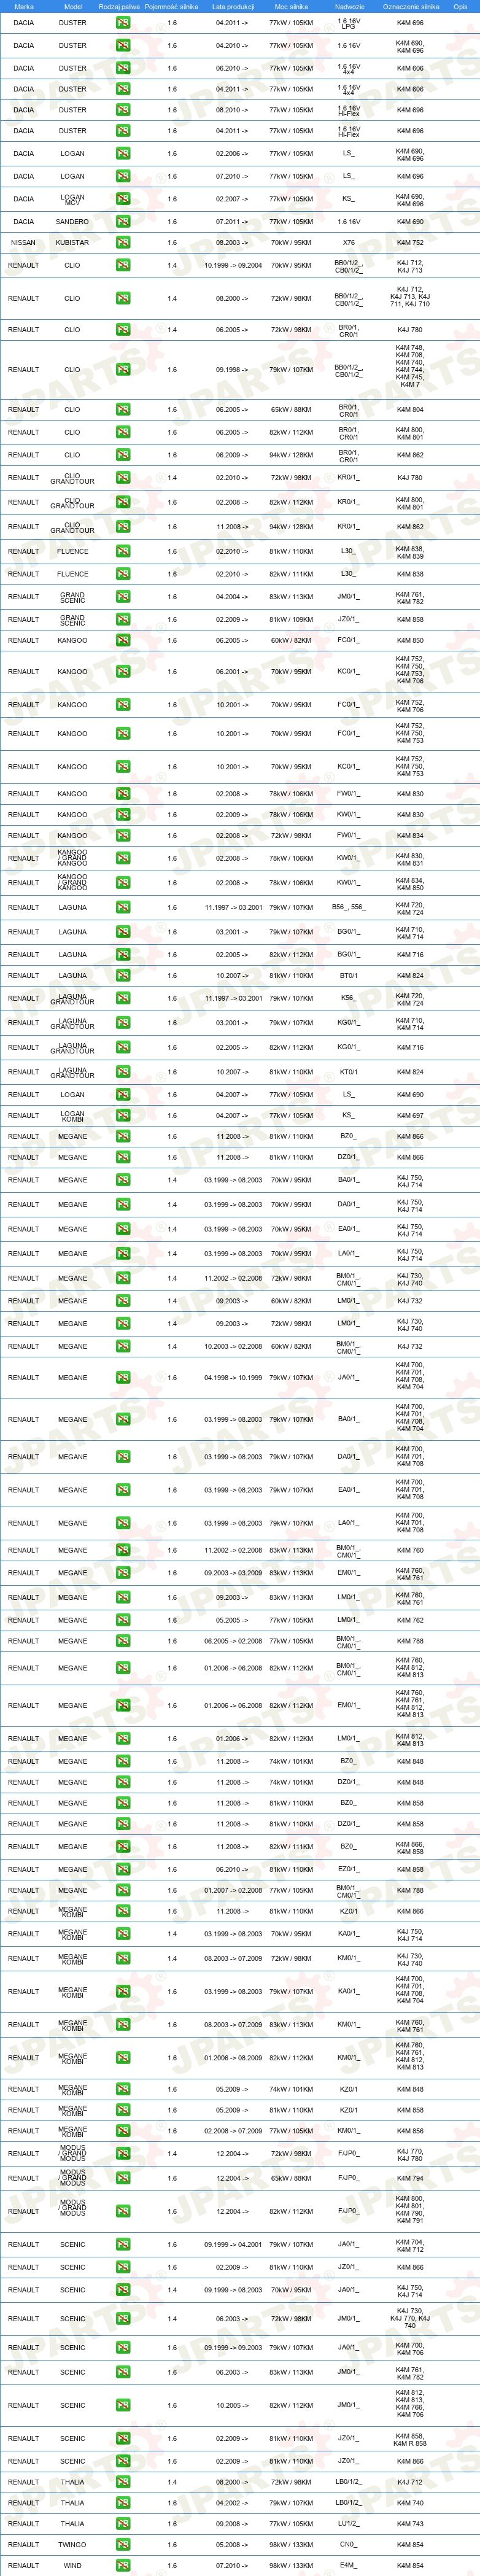The height and width of the screenshot is (2576, 480).
Task: Click fuel icon in GRAND SCENIC JM0/1_ row
Action: [123, 597]
